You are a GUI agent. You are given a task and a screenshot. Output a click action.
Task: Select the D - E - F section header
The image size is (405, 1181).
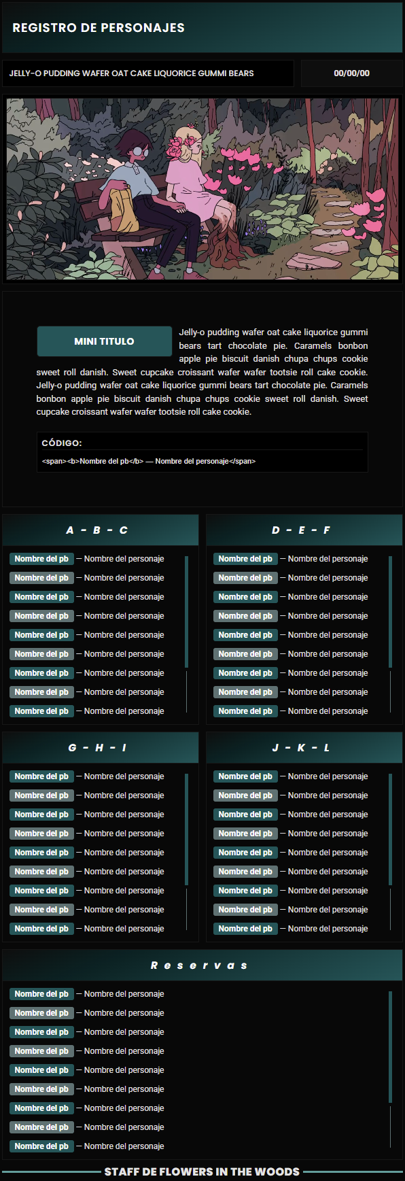(x=304, y=530)
